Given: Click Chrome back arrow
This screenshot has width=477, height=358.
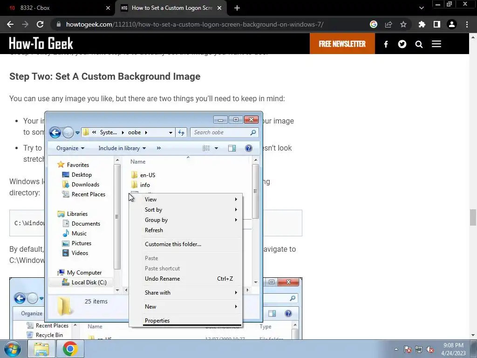Looking at the screenshot, I should [x=10, y=24].
